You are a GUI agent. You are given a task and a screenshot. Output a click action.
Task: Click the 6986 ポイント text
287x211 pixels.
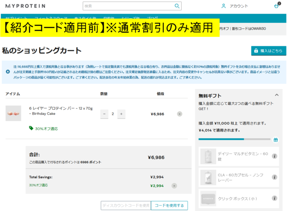[x=91, y=162]
